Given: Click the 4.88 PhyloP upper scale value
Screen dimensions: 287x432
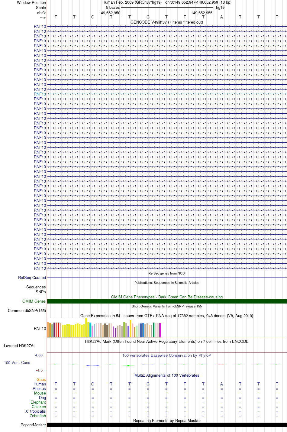Looking at the screenshot, I should pyautogui.click(x=40, y=355).
